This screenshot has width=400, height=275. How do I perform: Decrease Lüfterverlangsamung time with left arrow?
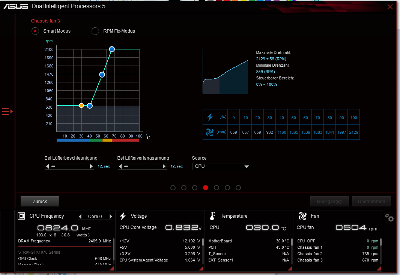pos(120,166)
